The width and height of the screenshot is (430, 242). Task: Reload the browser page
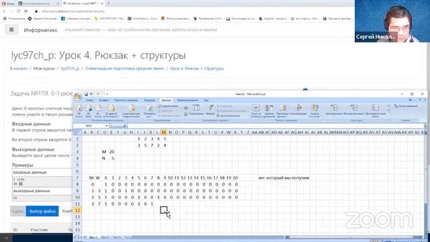(18, 11)
